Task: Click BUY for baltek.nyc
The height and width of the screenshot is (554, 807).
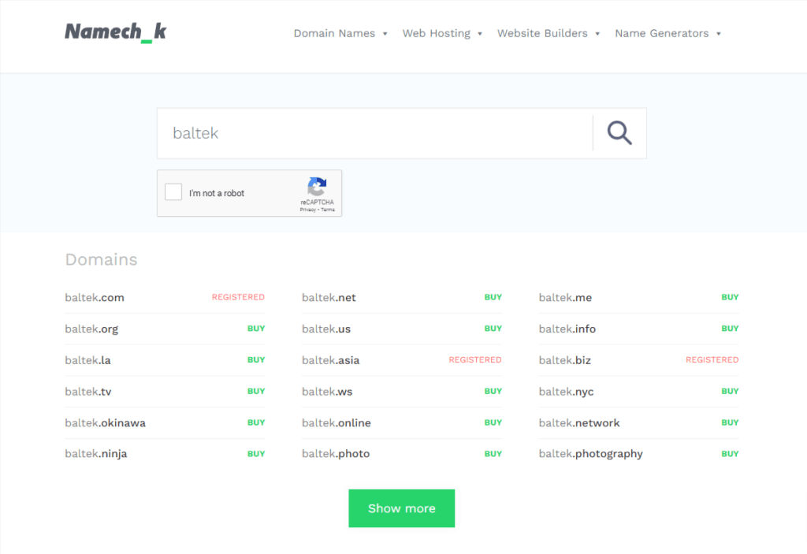Action: point(730,392)
